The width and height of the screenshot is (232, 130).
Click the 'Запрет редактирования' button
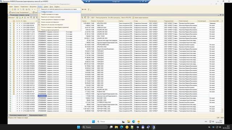click(140, 18)
